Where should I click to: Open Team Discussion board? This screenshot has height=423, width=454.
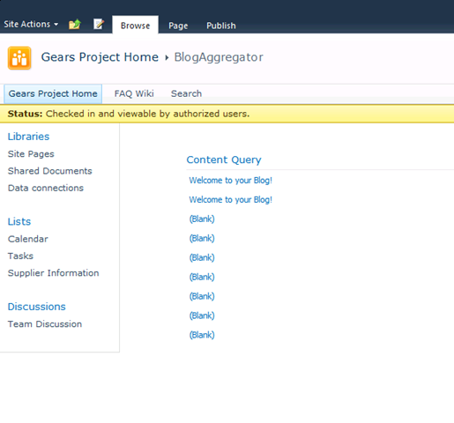coord(45,324)
